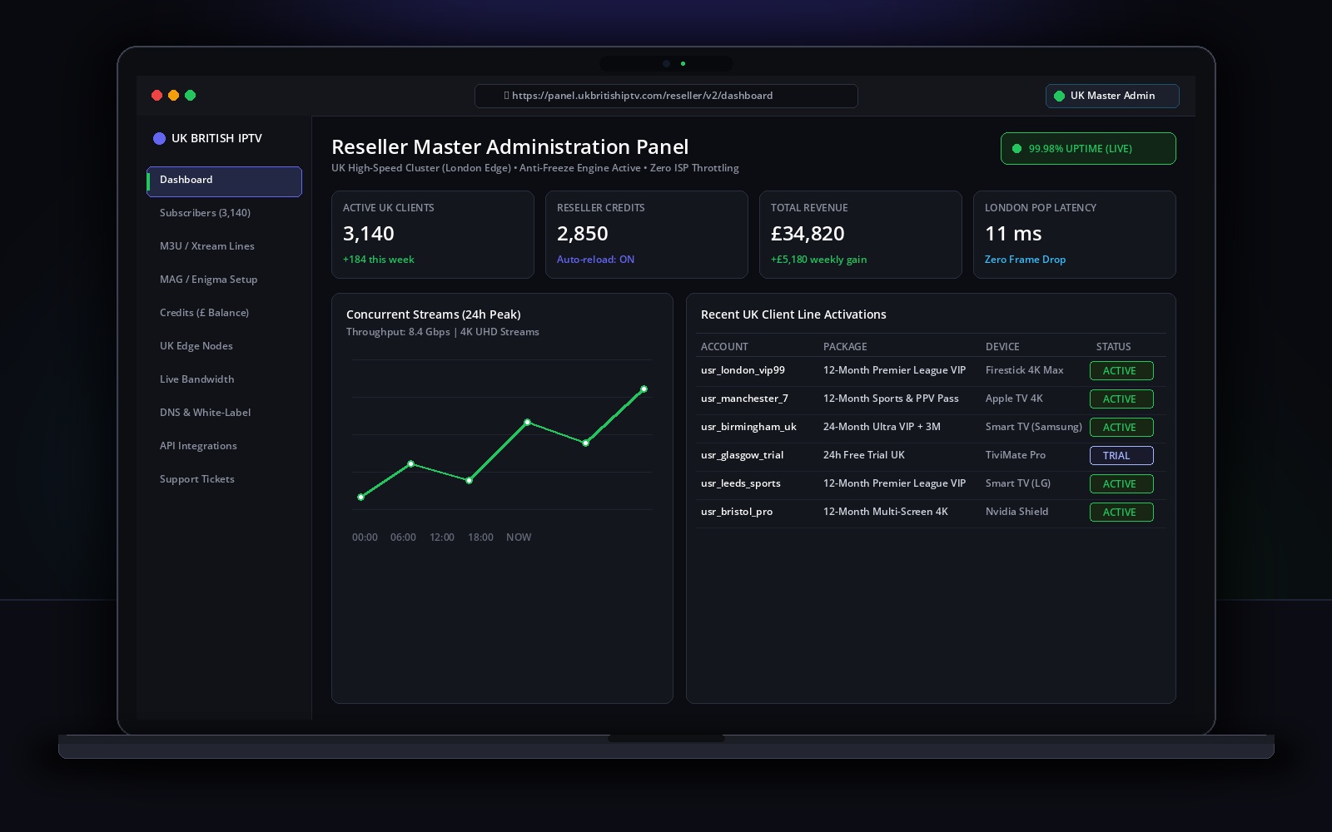
Task: Click the UK Master Admin button
Action: (1112, 96)
